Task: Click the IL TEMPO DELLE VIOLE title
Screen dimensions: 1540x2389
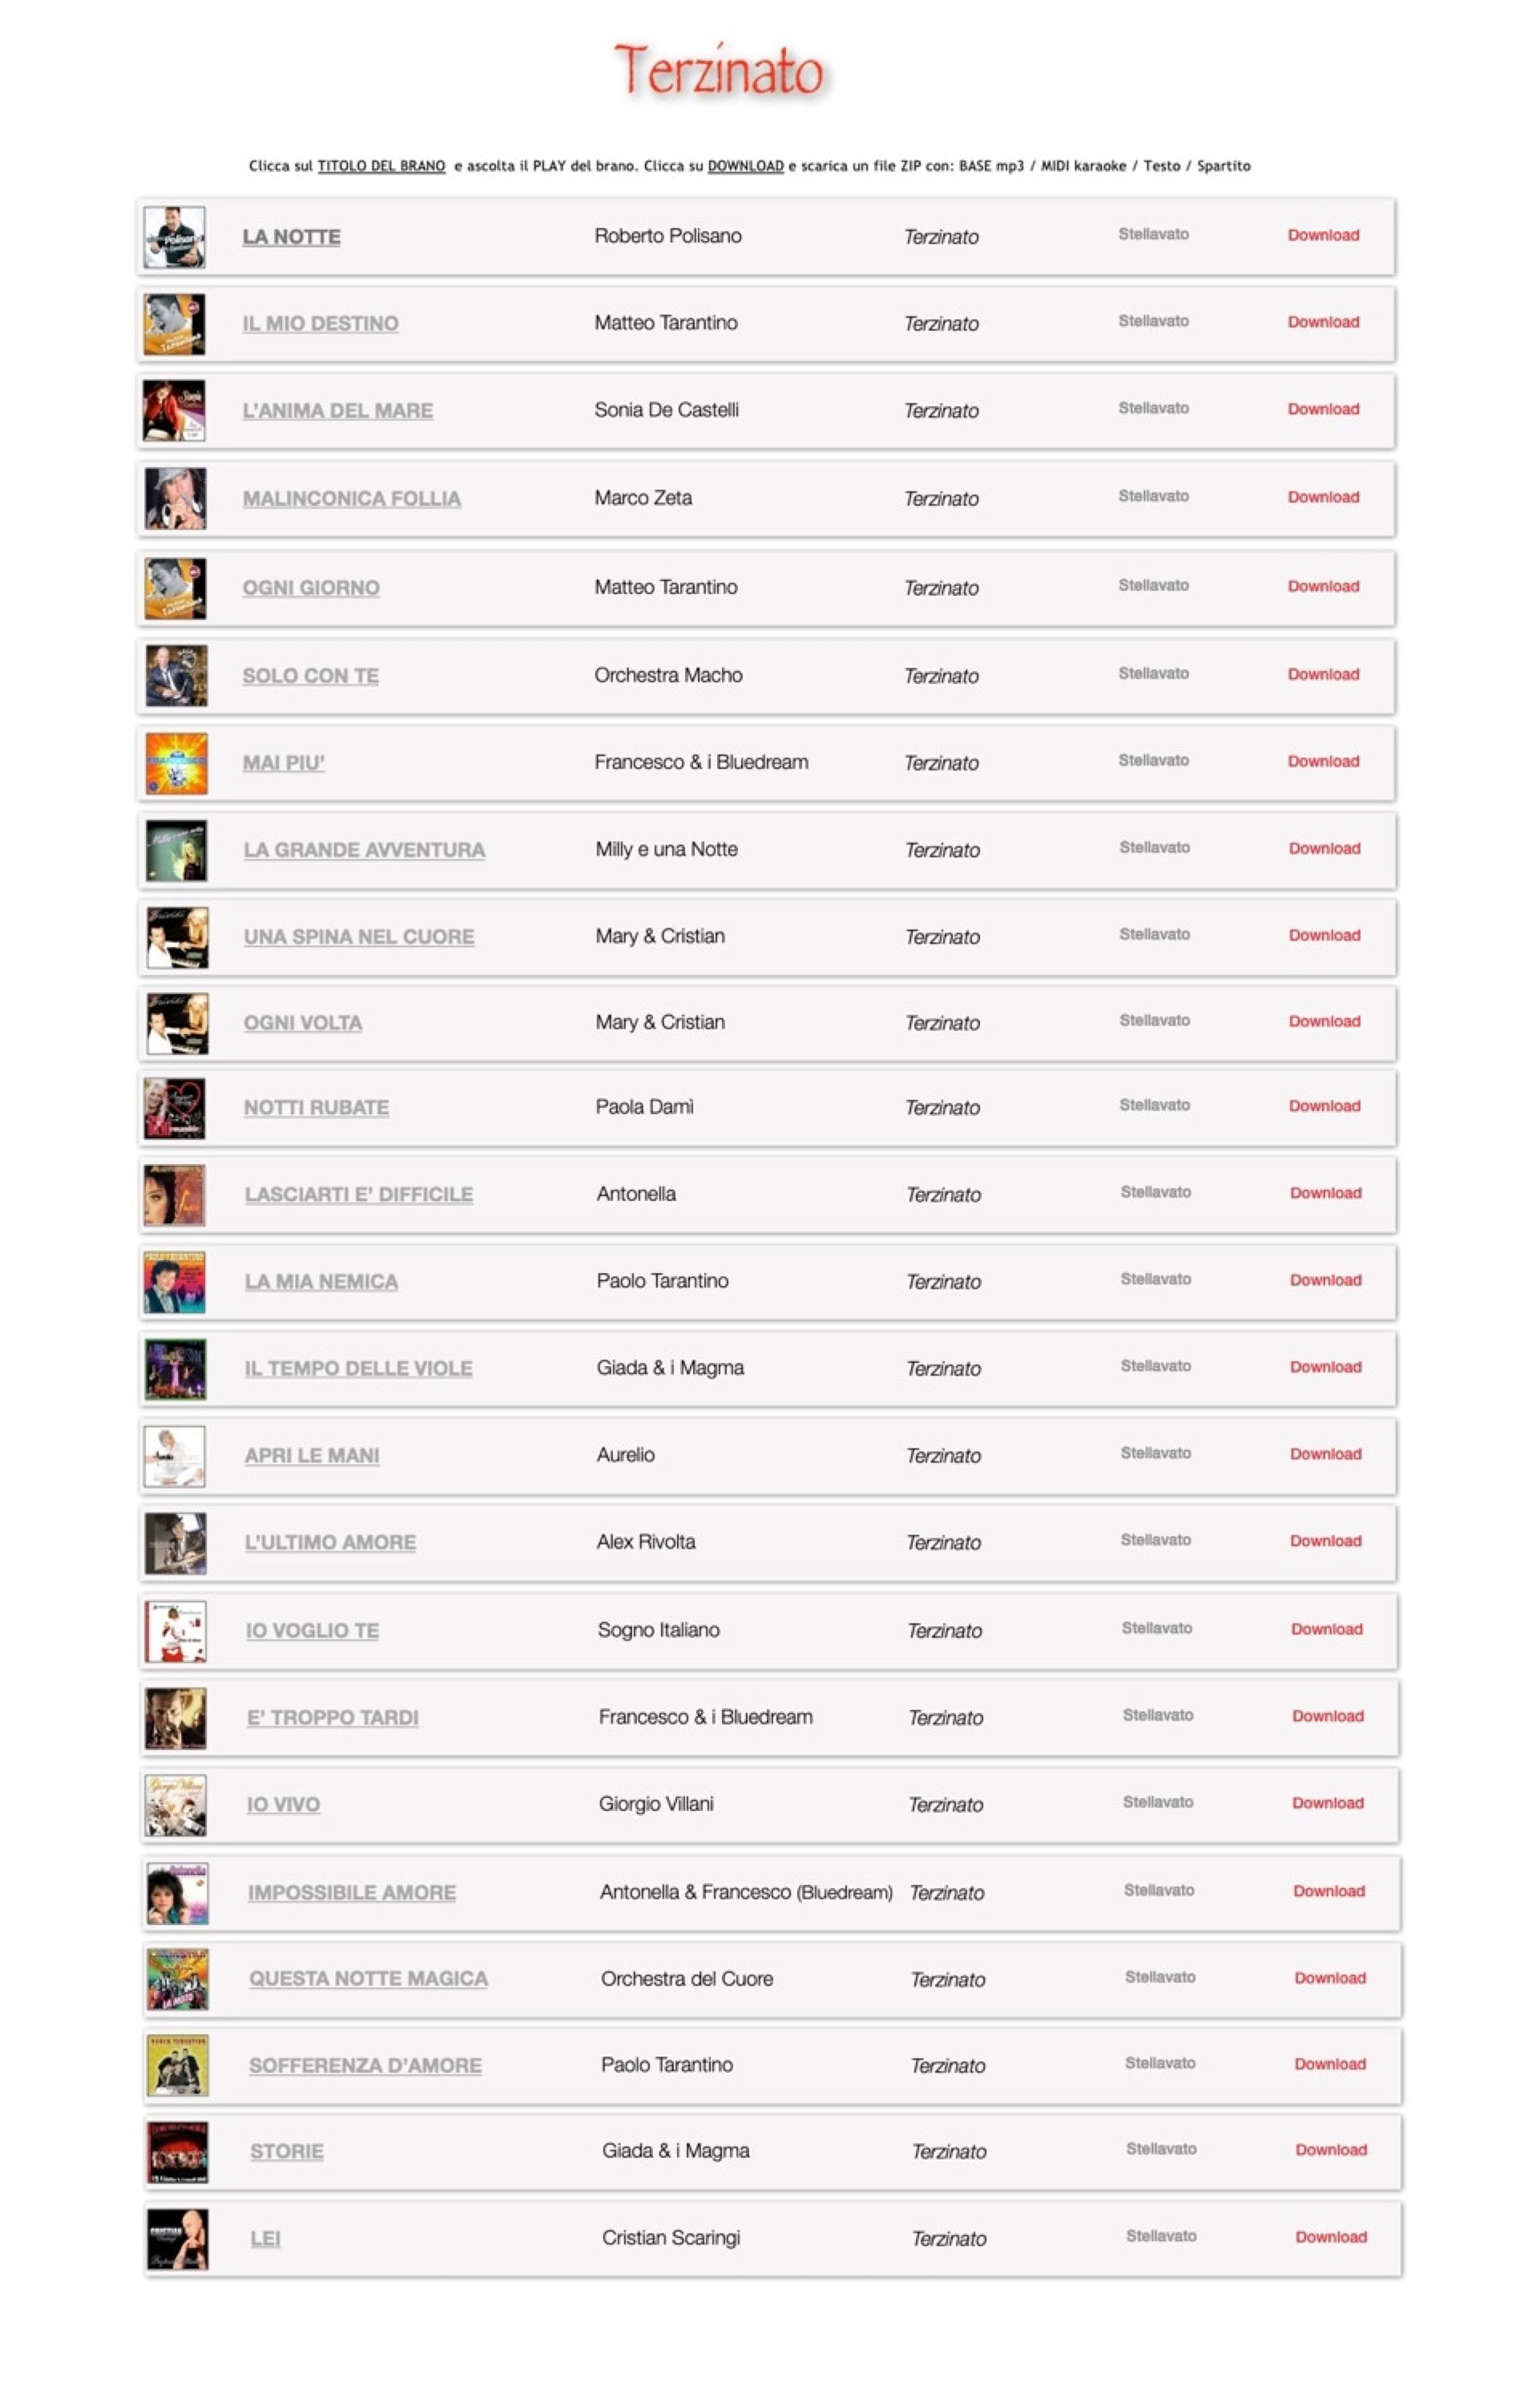Action: click(x=358, y=1368)
